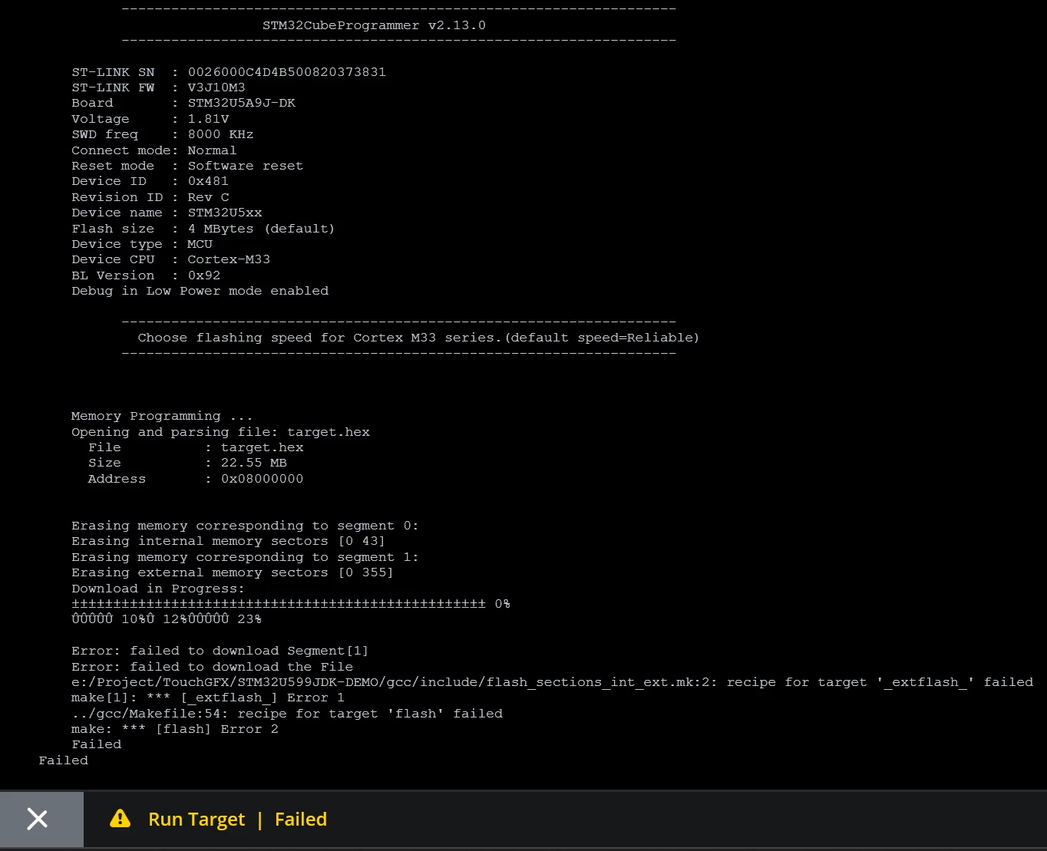Click the Device name STM32U5xx line
1047x851 pixels.
click(x=167, y=213)
